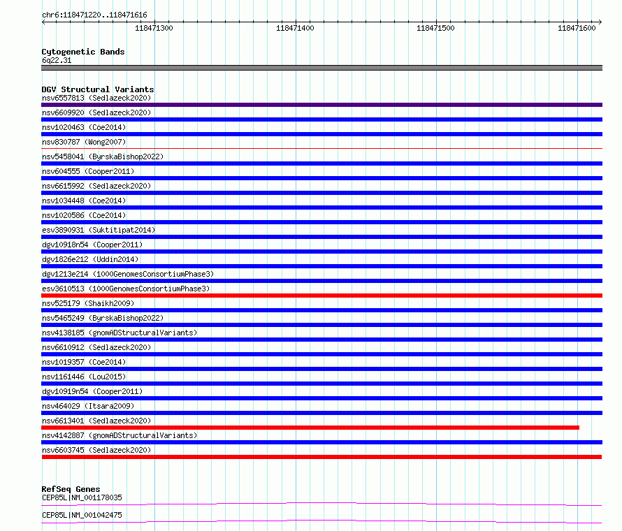Click the 118471400 ruler position
Image resolution: width=622 pixels, height=531 pixels.
coord(295,28)
